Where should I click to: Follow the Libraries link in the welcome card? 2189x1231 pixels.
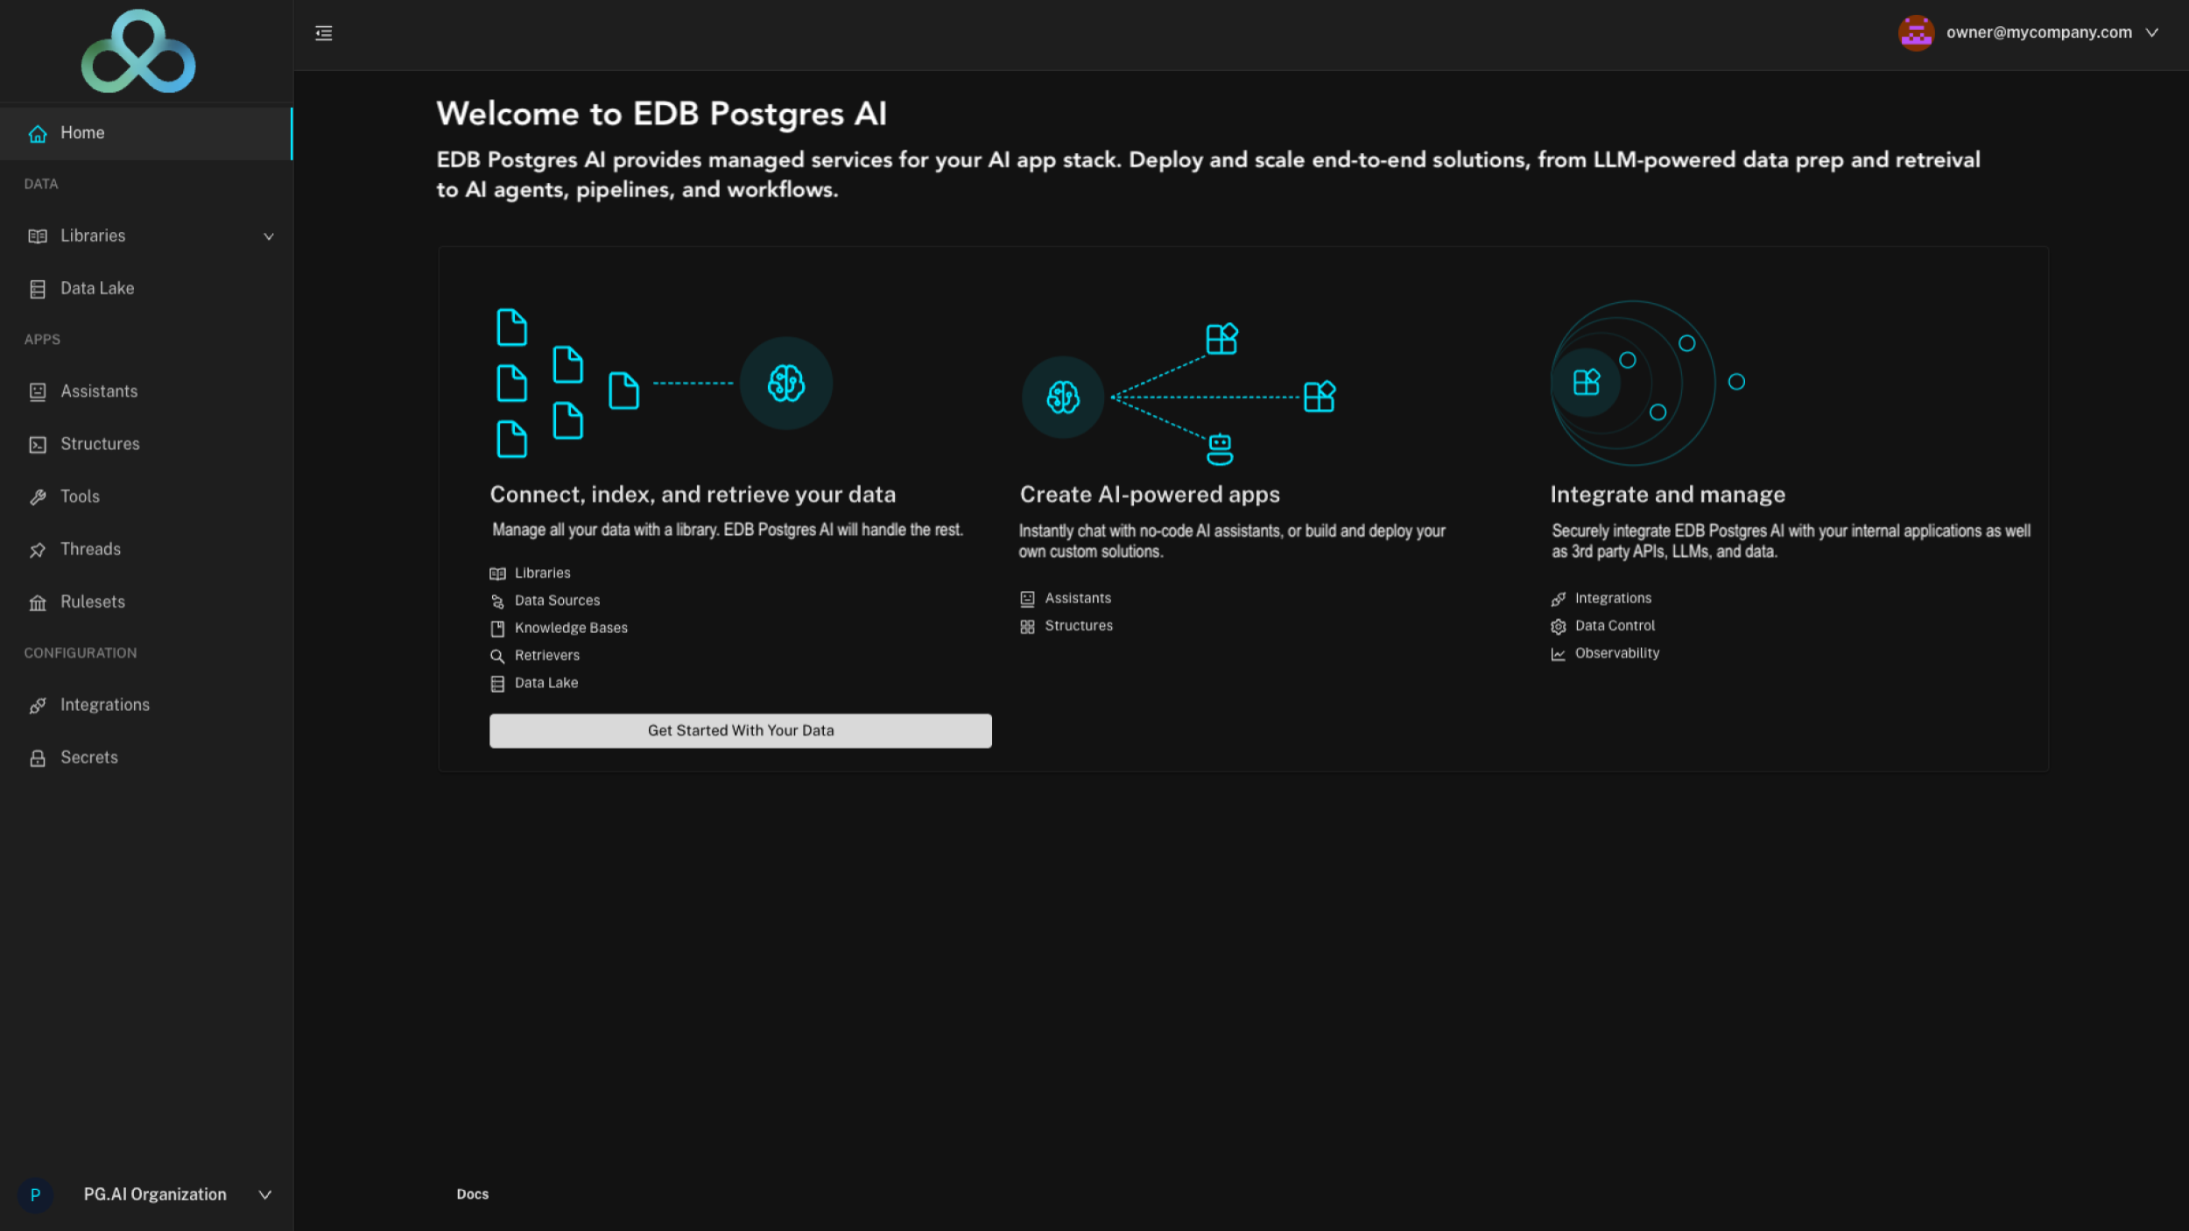[542, 573]
